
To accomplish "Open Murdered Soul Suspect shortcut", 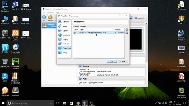I will click(15, 78).
